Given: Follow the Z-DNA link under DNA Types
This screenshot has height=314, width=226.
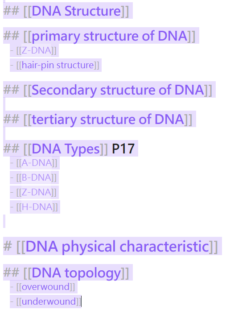Looking at the screenshot, I should [36, 192].
